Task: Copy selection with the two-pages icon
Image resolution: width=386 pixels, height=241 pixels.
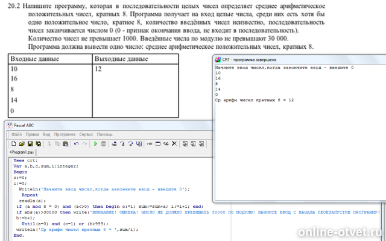Action: coord(57,143)
